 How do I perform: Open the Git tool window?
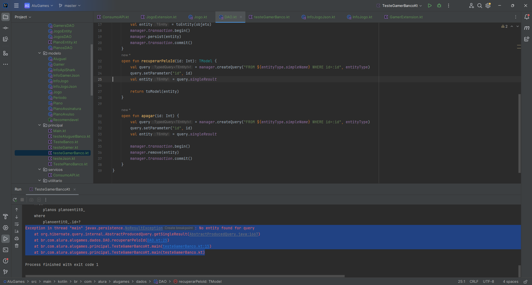point(6,272)
